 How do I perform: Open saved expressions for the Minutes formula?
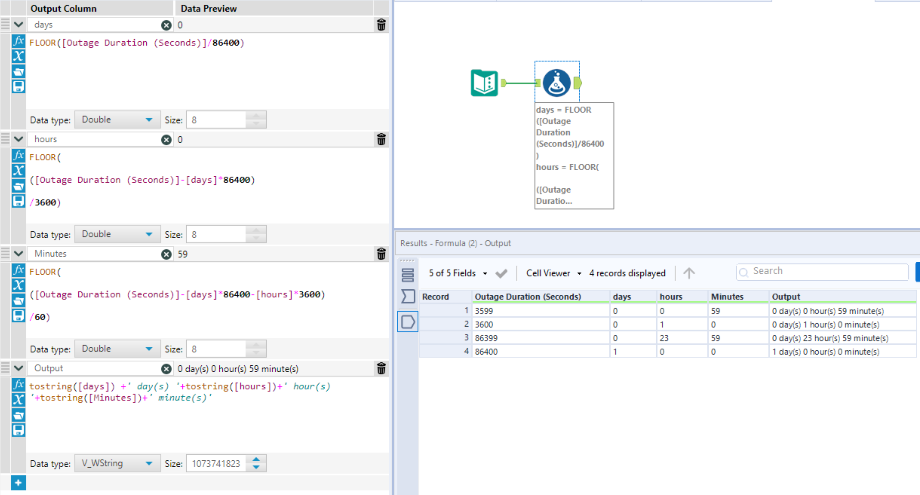coord(19,300)
